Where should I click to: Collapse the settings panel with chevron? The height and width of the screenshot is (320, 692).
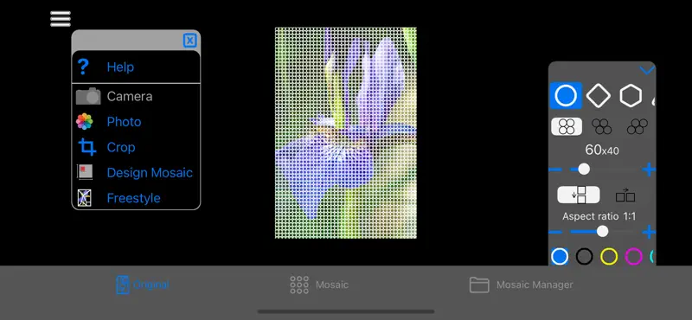[646, 70]
